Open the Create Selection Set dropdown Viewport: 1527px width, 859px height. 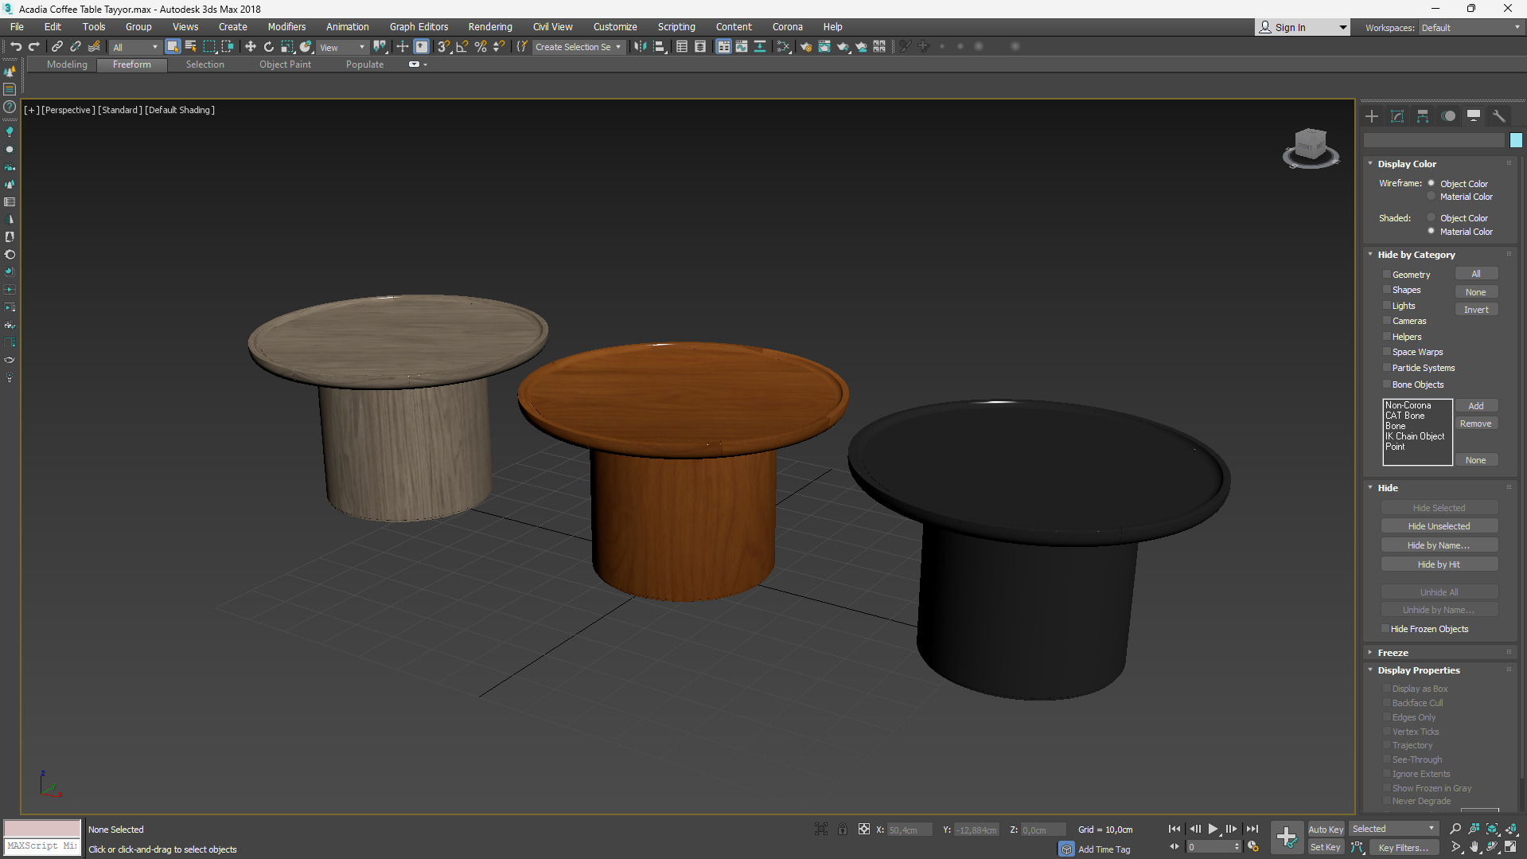click(x=578, y=47)
